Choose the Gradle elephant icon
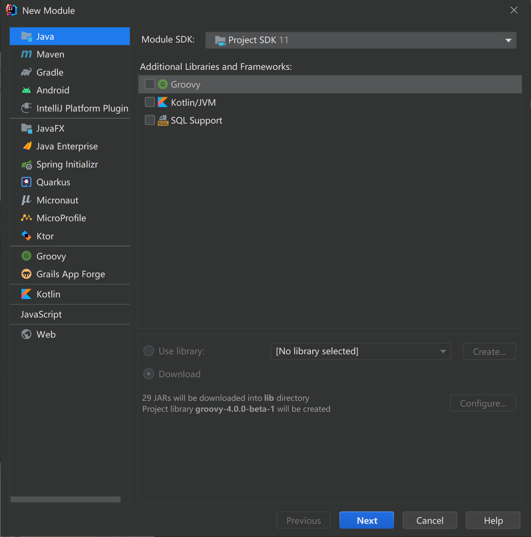The width and height of the screenshot is (531, 537). [x=26, y=72]
